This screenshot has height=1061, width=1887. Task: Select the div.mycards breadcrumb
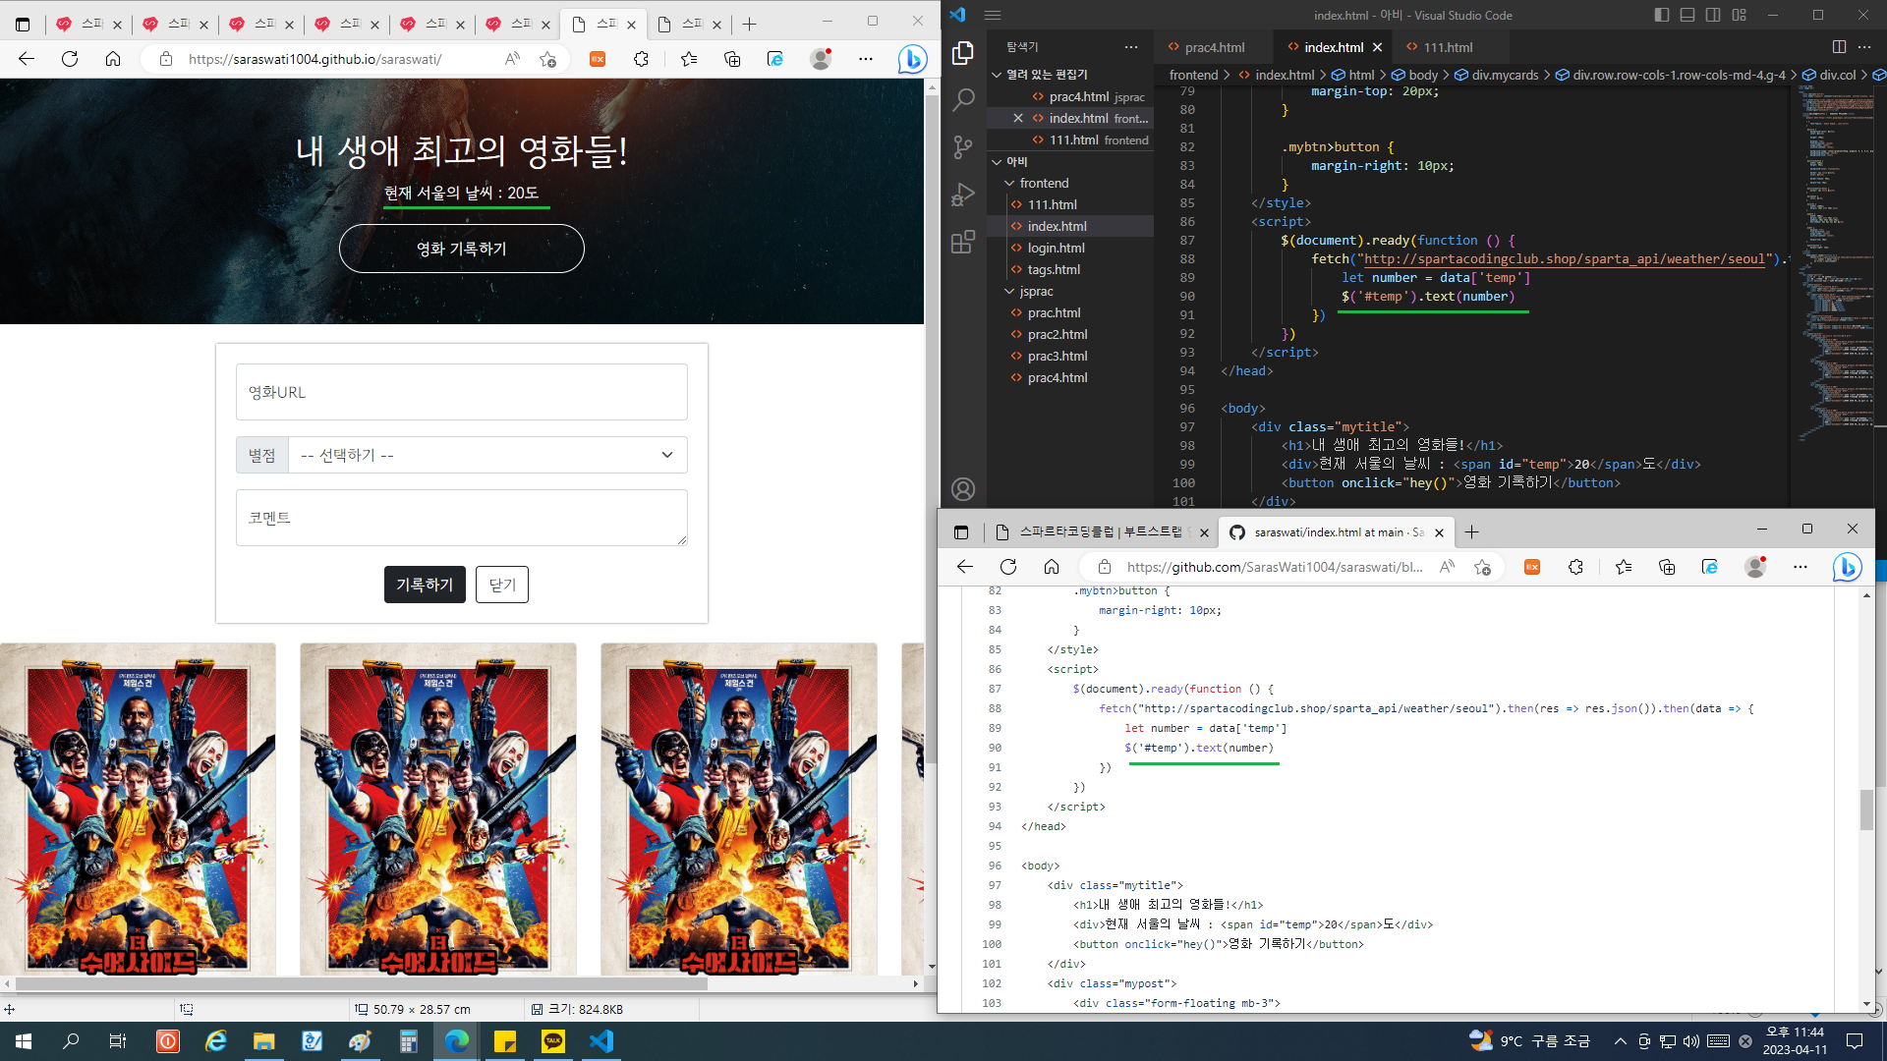(1496, 75)
